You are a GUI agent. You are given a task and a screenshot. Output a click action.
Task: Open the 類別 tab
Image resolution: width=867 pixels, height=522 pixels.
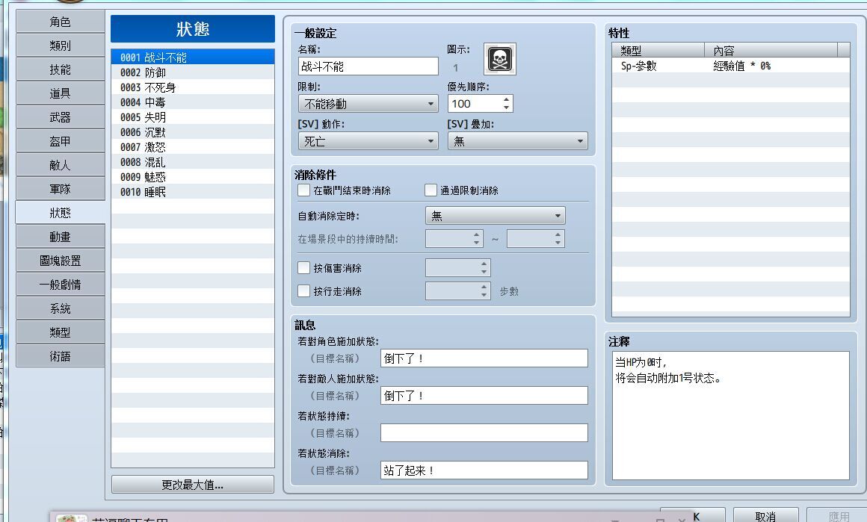(x=61, y=46)
